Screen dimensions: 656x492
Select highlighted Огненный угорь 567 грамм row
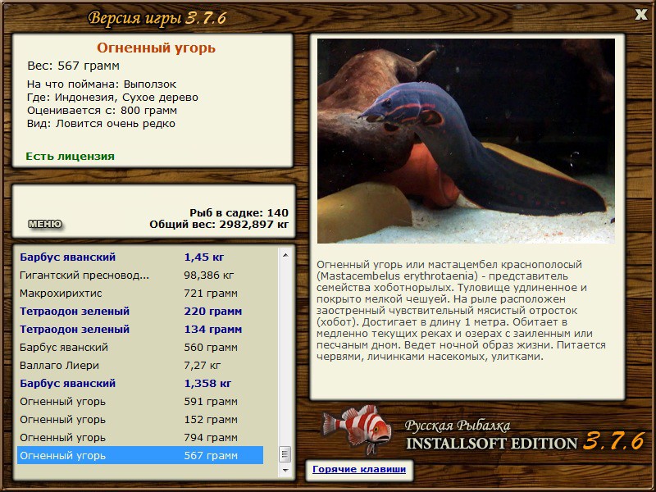[x=140, y=455]
